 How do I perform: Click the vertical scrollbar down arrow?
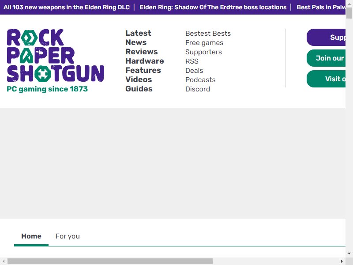click(349, 254)
